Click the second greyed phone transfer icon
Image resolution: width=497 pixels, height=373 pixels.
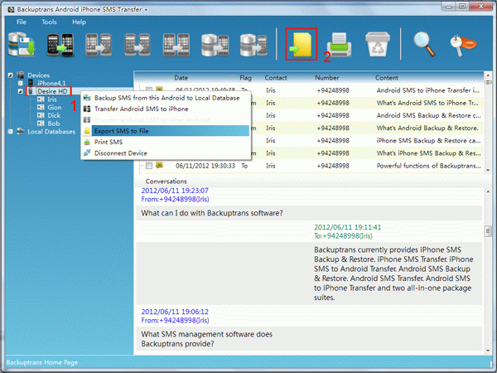(99, 45)
